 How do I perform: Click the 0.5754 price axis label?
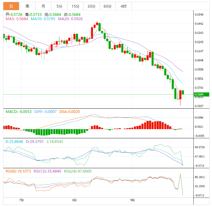199,88
